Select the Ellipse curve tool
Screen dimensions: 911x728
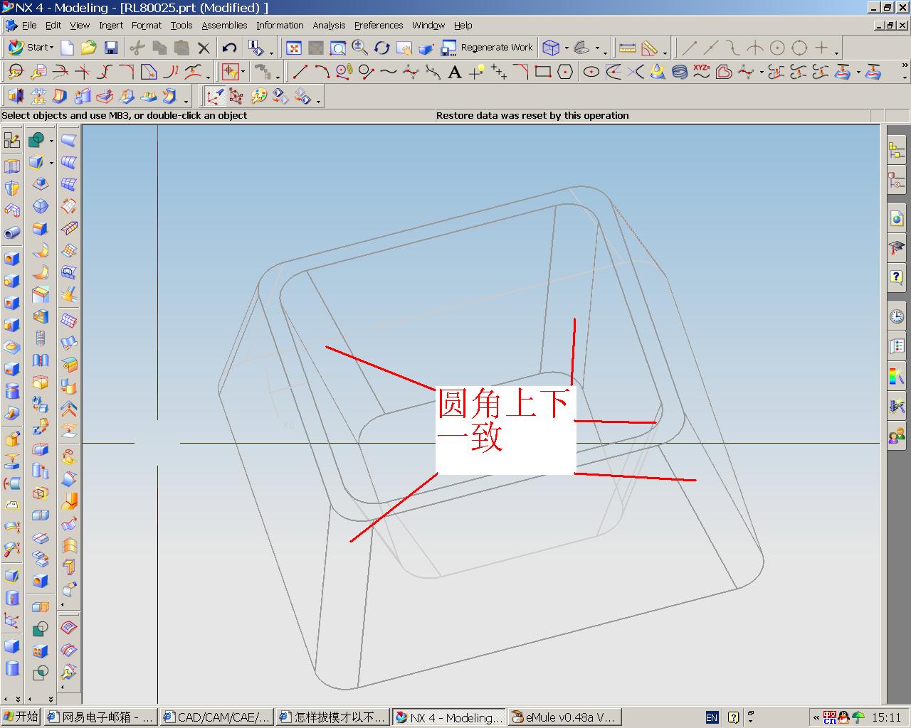(x=591, y=71)
